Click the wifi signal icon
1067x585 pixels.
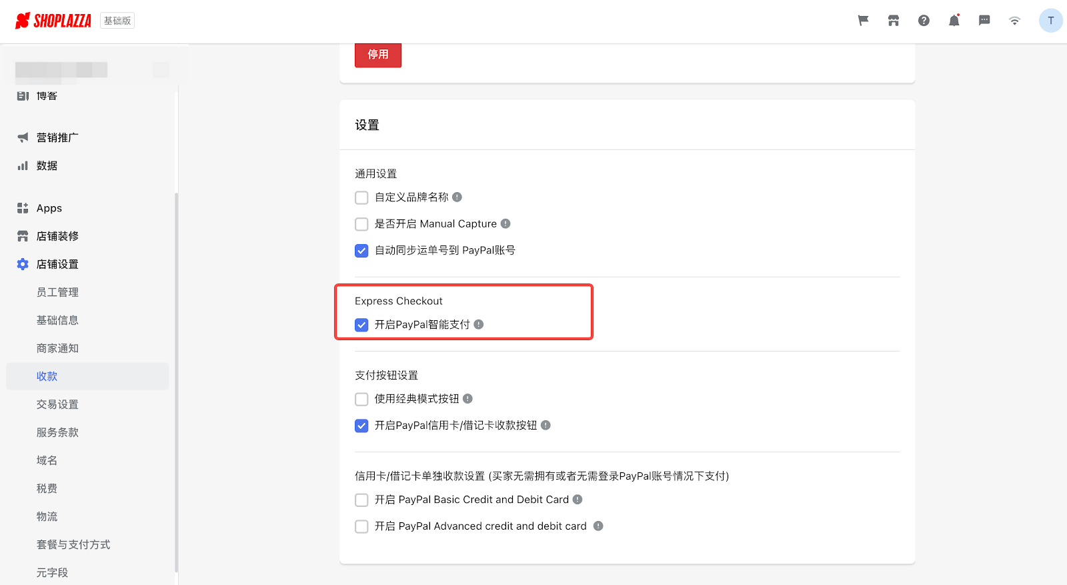[x=1014, y=21]
